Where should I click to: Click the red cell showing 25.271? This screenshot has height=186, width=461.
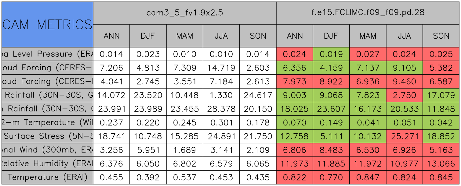tap(404, 136)
